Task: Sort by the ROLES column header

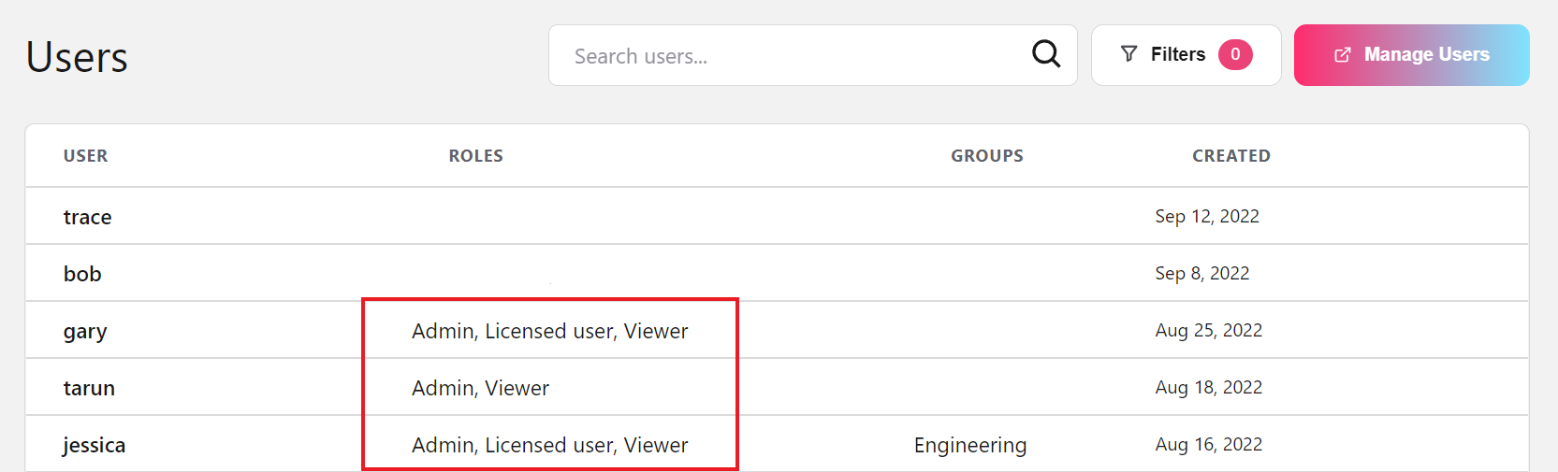Action: [476, 156]
